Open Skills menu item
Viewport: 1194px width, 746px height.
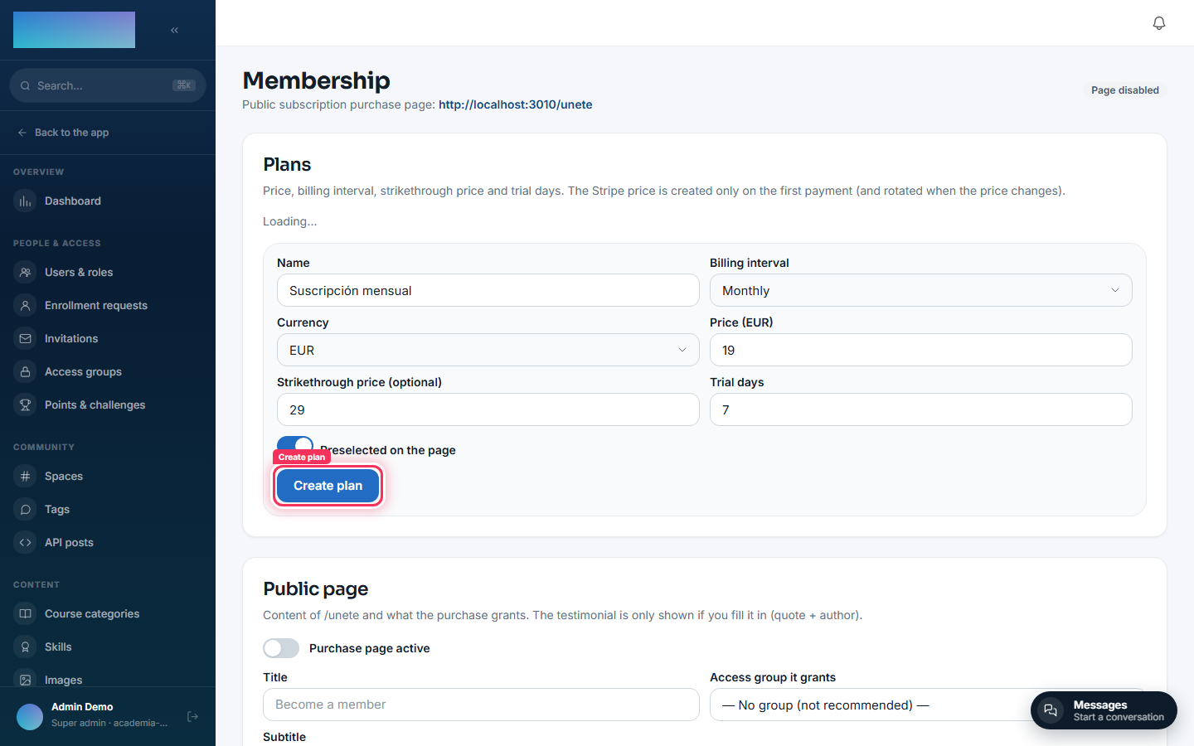108,647
